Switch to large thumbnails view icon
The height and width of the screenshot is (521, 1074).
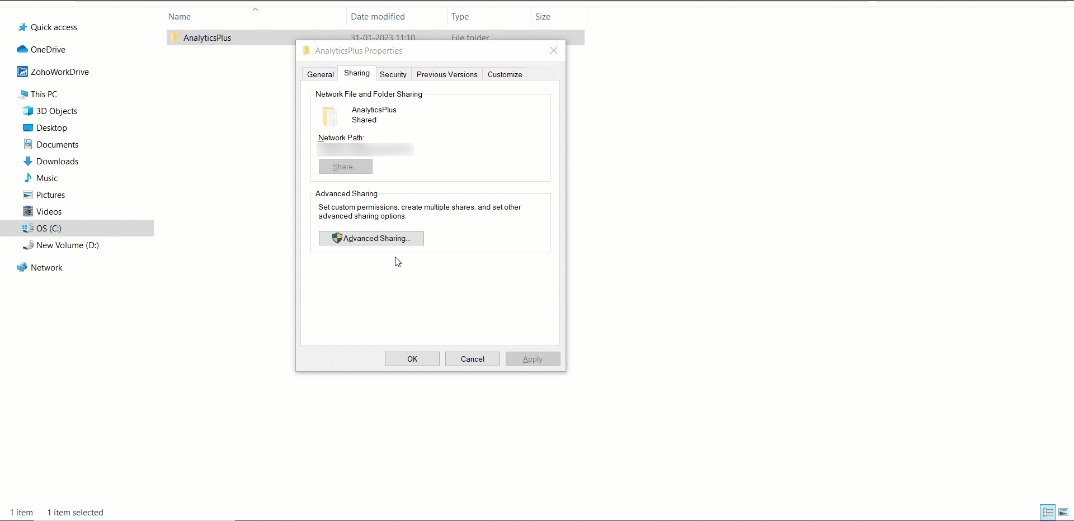click(1063, 512)
